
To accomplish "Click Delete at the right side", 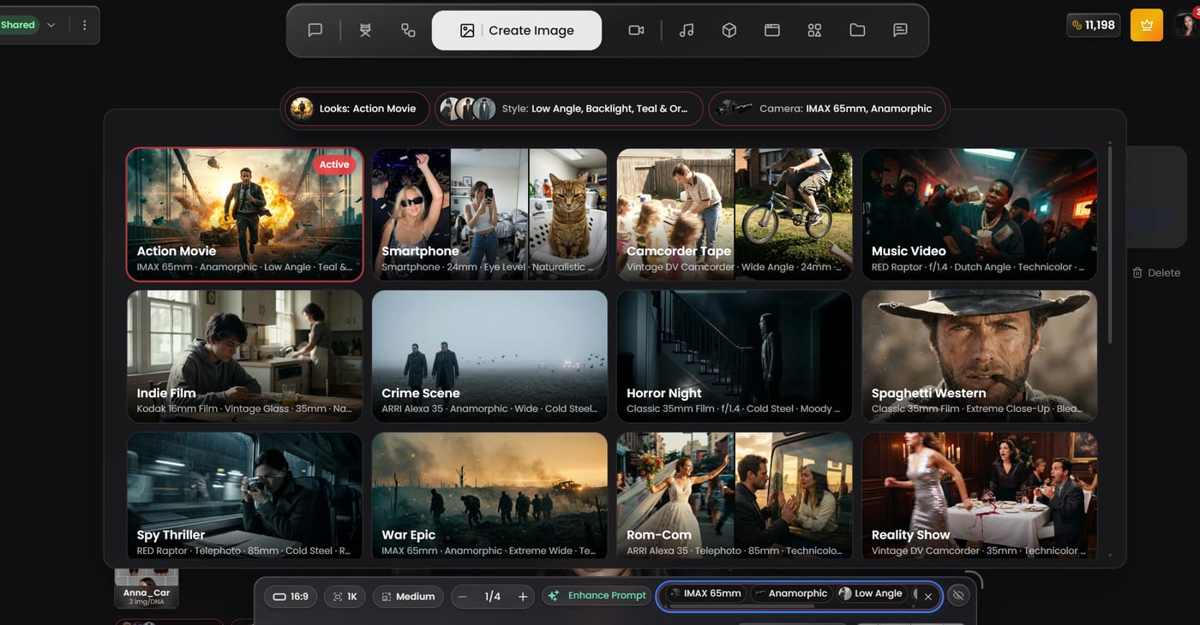I will 1156,272.
